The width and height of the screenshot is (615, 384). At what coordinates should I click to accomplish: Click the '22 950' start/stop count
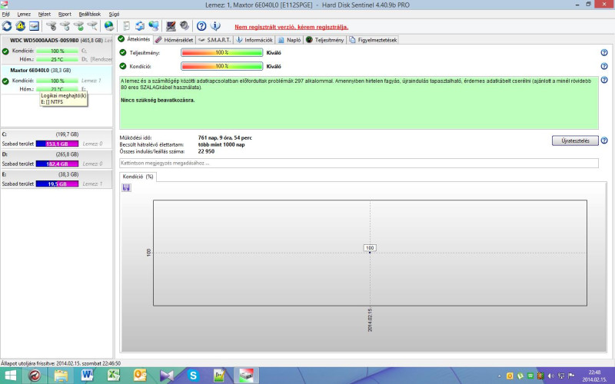point(206,151)
